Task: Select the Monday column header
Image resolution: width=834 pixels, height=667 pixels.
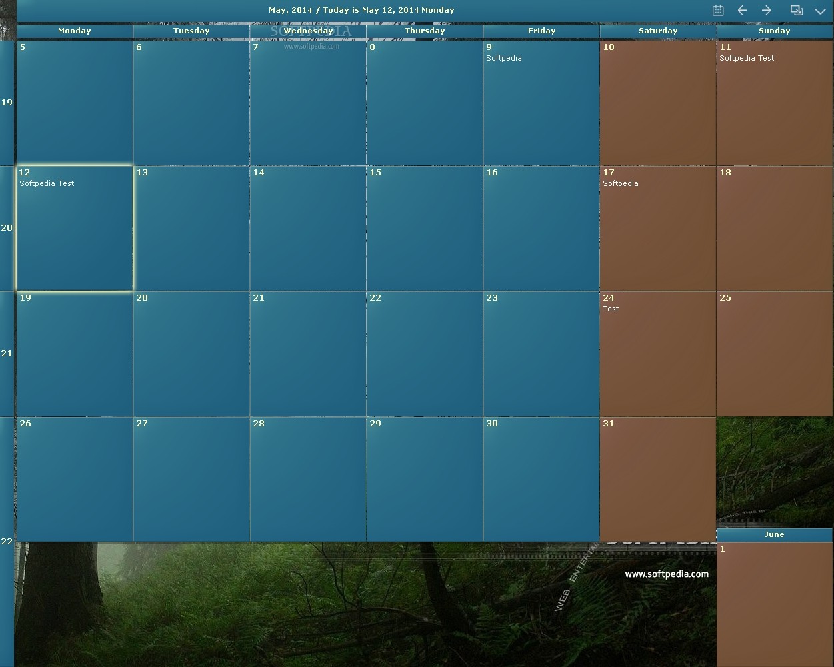Action: tap(75, 31)
